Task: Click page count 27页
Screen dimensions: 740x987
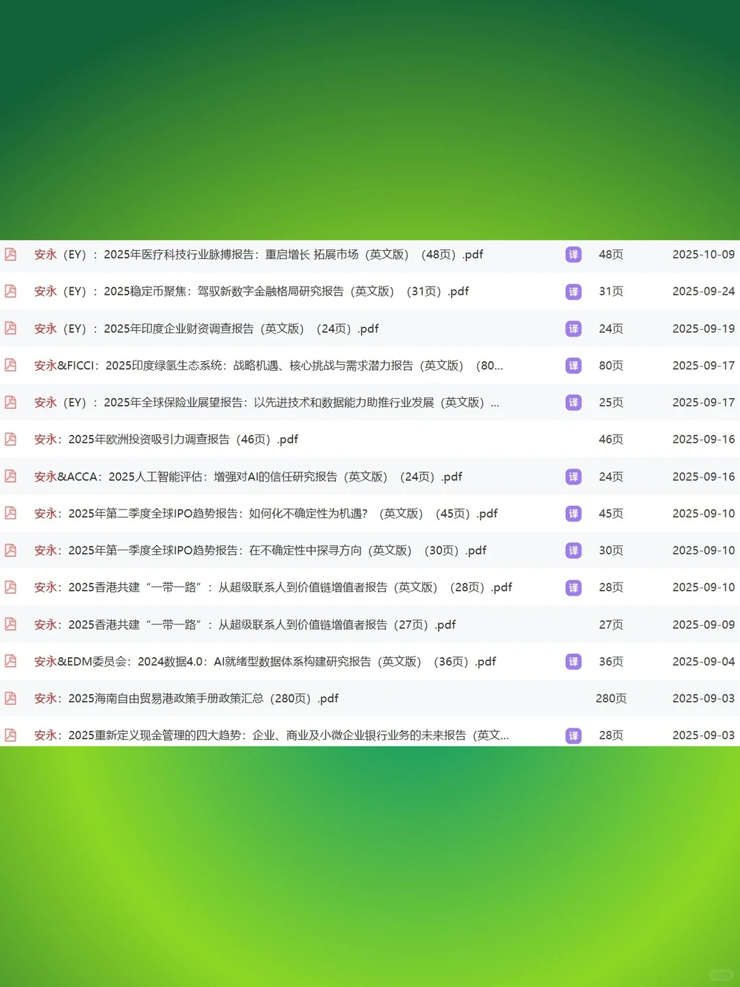Action: tap(611, 624)
